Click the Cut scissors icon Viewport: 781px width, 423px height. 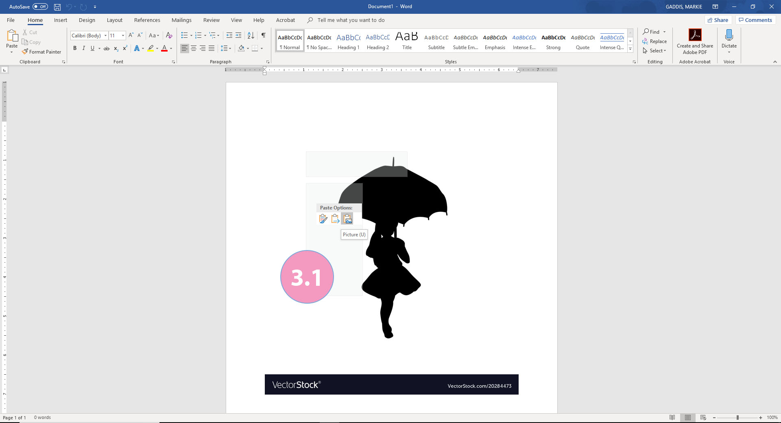25,32
